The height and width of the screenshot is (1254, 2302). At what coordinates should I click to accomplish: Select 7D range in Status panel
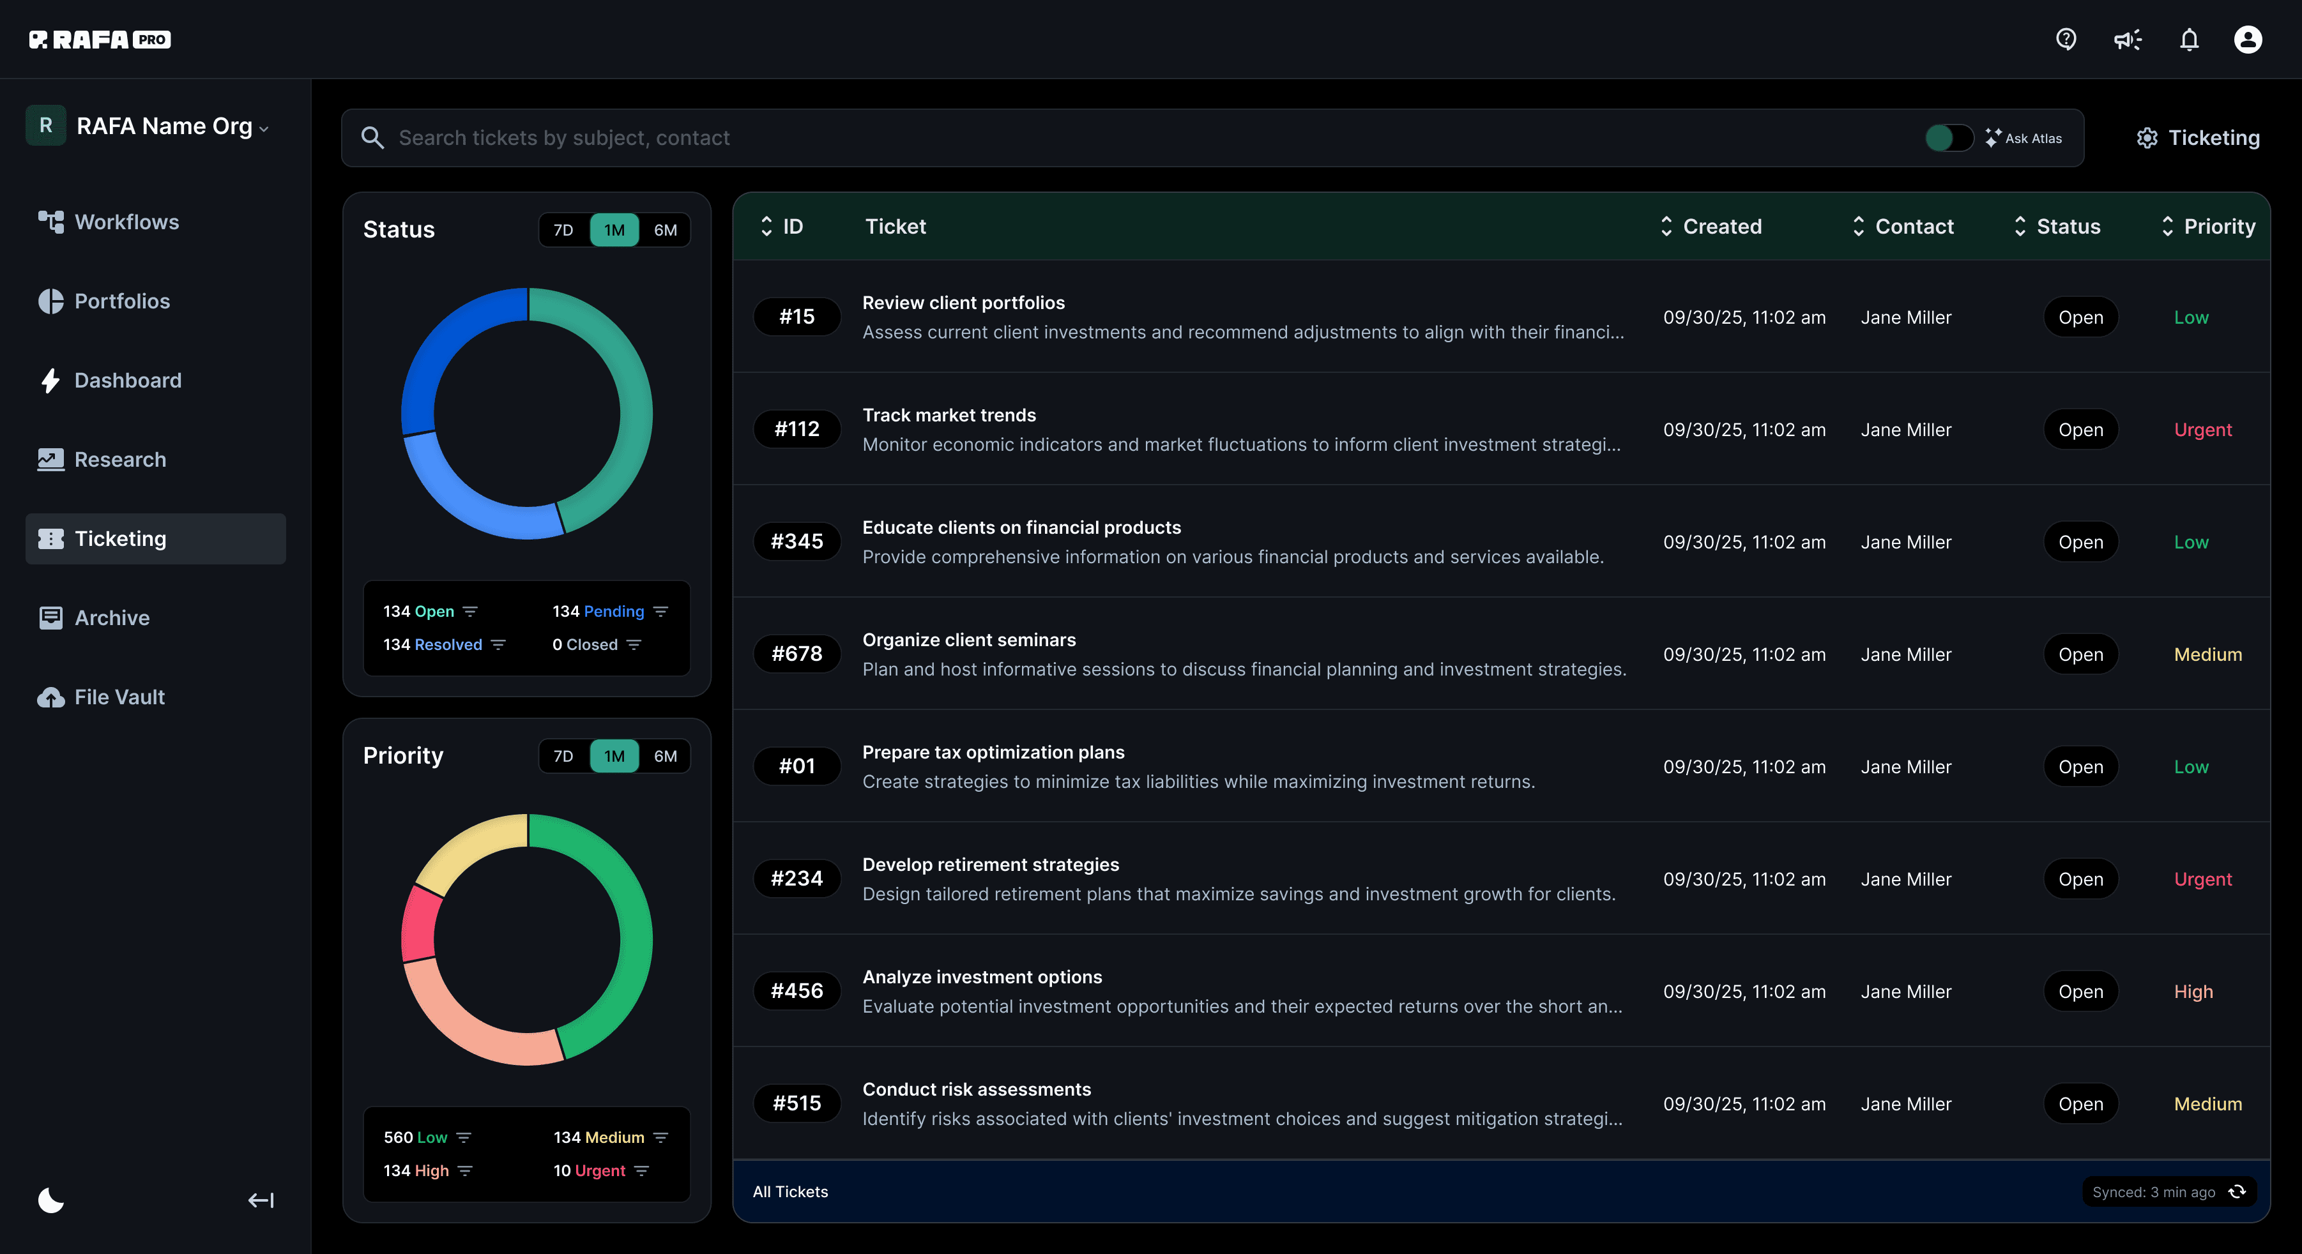pyautogui.click(x=563, y=230)
